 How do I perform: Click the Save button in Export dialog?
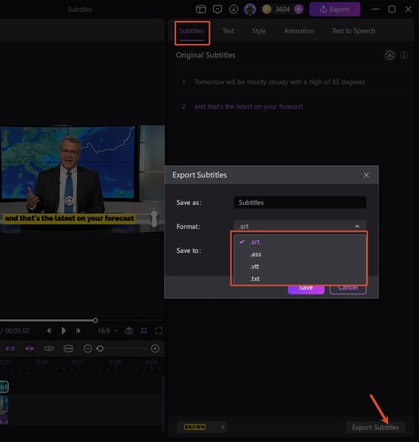pos(306,288)
